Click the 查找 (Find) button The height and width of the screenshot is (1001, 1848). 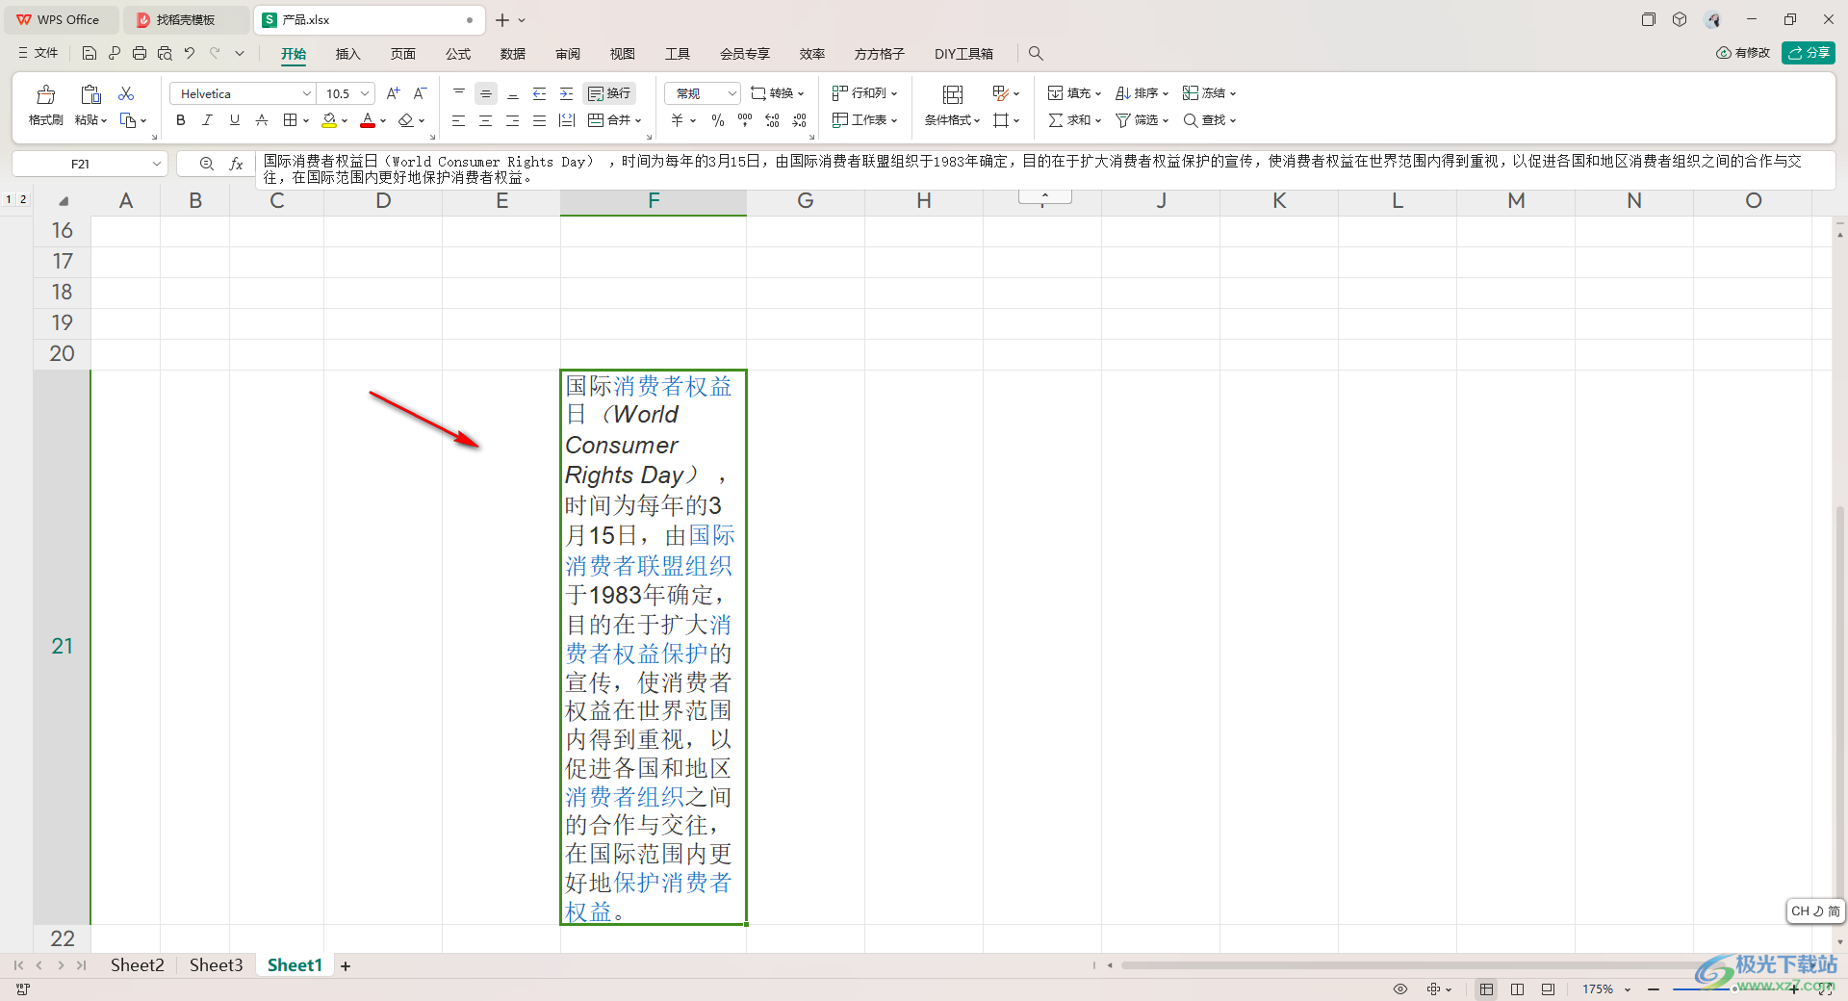coord(1209,120)
